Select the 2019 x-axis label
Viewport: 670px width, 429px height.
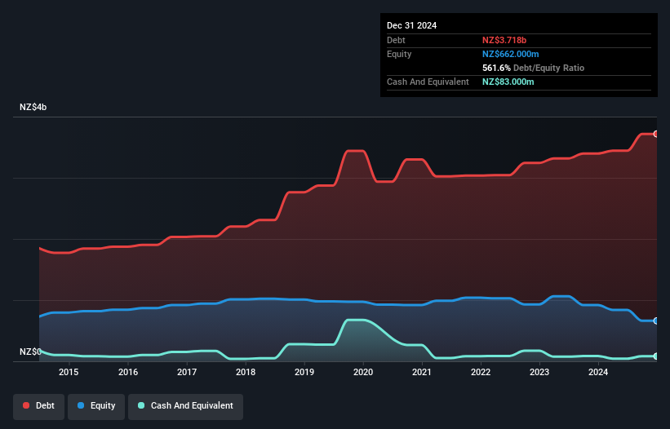304,372
